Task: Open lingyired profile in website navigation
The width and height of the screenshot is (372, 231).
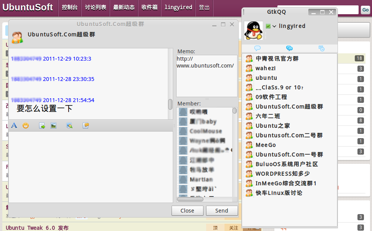Action: [x=179, y=7]
